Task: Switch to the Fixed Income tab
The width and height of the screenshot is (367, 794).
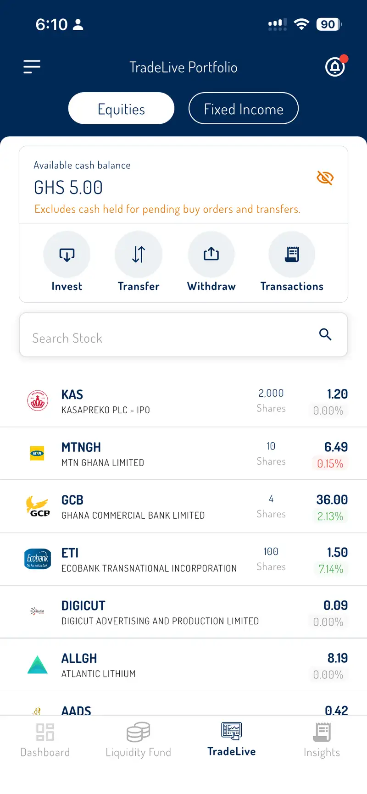Action: coord(244,109)
